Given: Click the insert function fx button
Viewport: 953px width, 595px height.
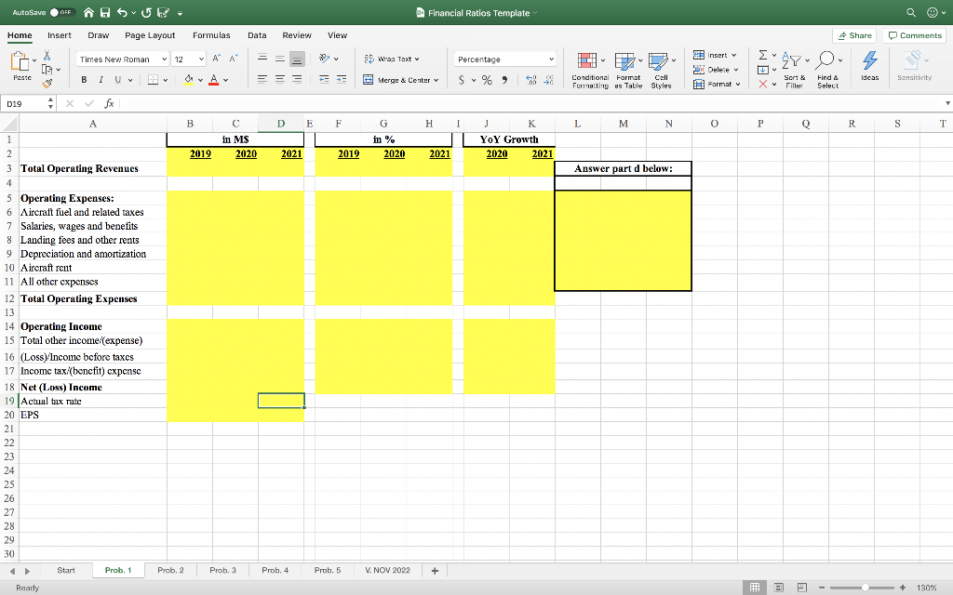Looking at the screenshot, I should click(110, 104).
